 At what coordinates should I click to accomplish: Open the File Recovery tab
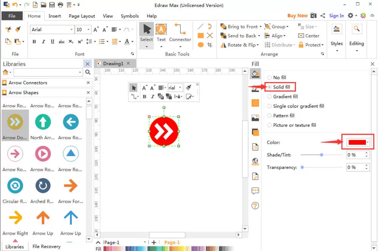click(46, 246)
